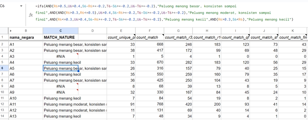The height and width of the screenshot is (120, 308).
Task: Select column F header
Action: (x=150, y=31)
